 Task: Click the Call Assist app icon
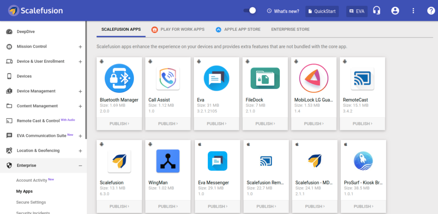pyautogui.click(x=168, y=78)
